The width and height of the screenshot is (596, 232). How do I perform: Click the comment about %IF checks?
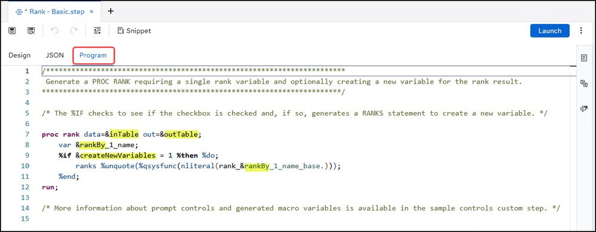pos(295,113)
